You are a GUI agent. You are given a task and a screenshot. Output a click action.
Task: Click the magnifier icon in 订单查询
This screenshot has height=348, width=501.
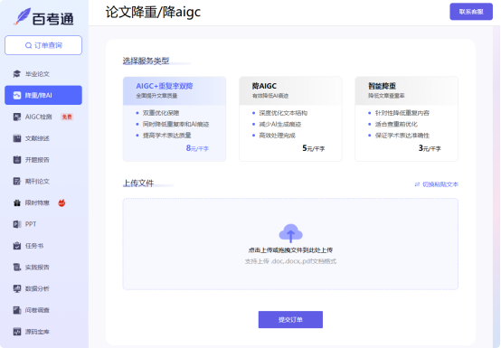[x=28, y=45]
